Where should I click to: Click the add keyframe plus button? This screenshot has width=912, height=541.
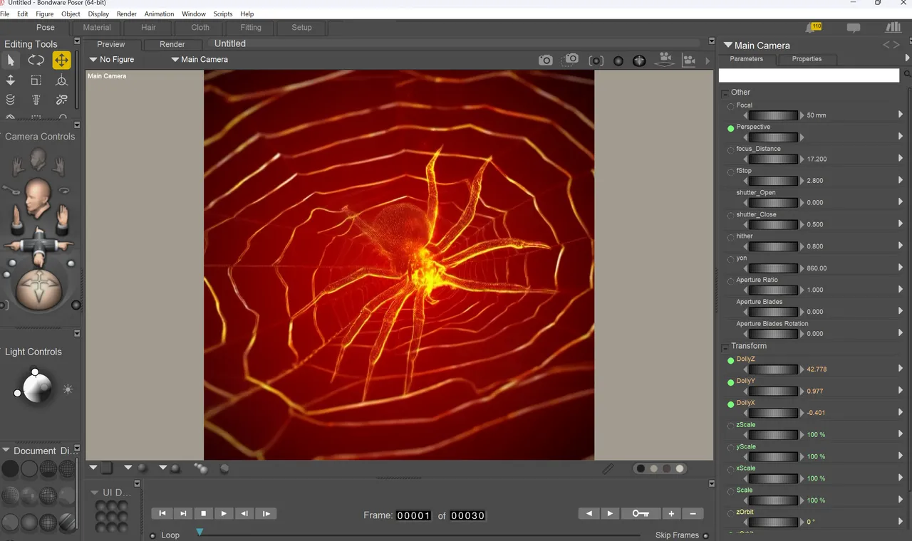click(671, 513)
